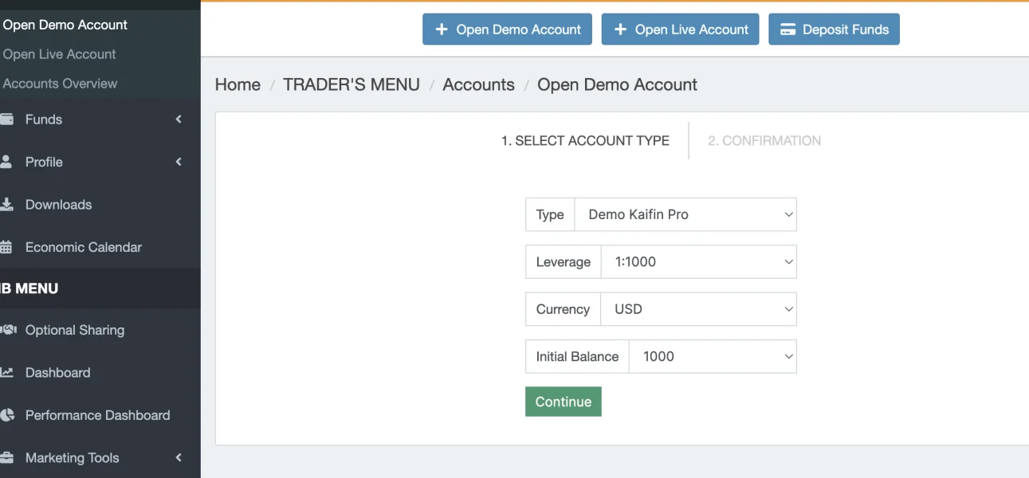Click the Dashboard chart line icon

point(7,372)
